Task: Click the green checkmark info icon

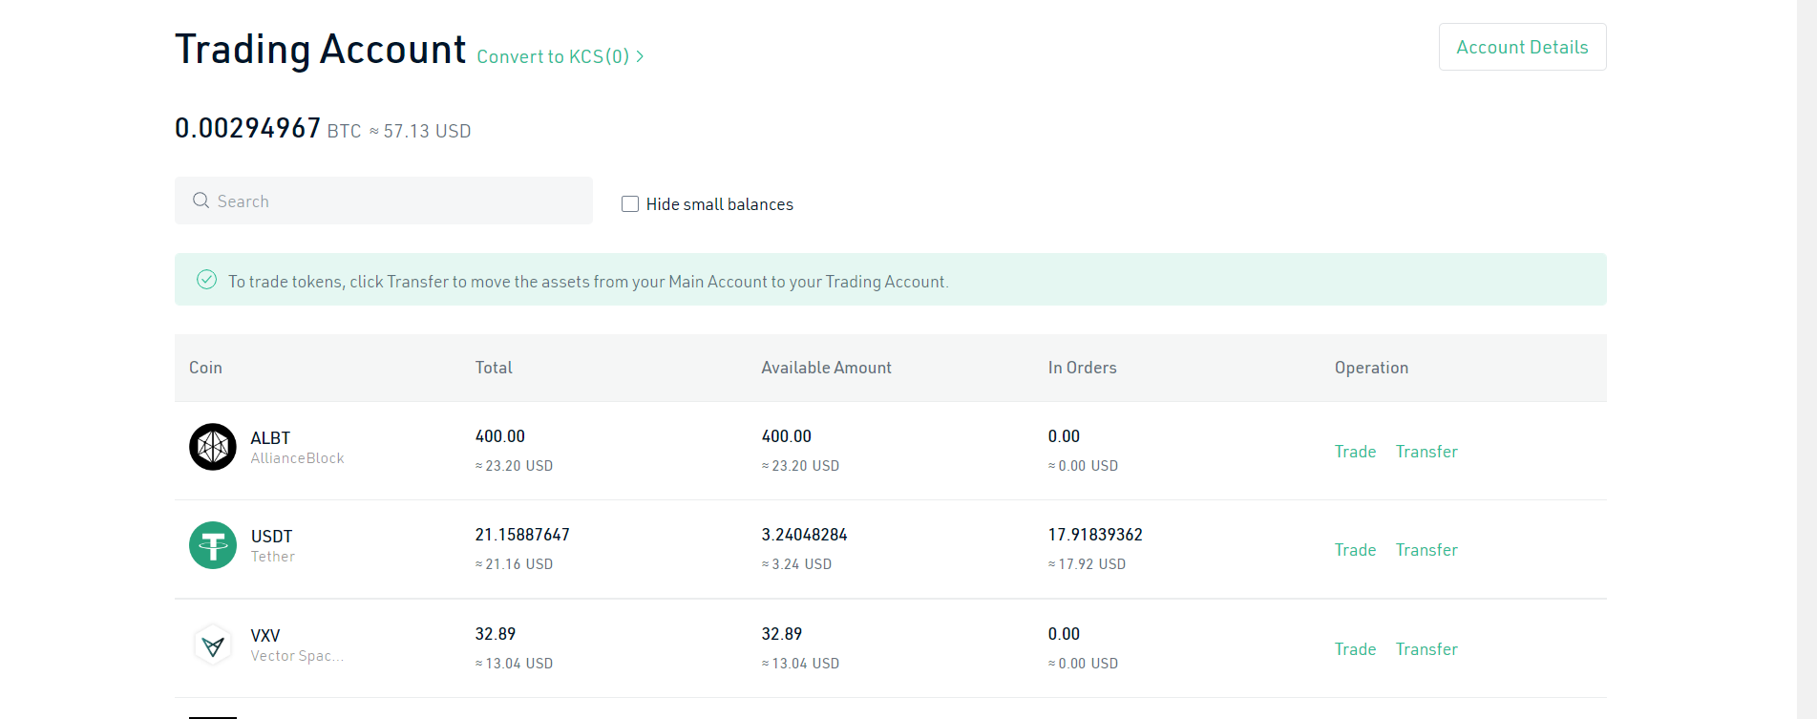Action: point(206,280)
